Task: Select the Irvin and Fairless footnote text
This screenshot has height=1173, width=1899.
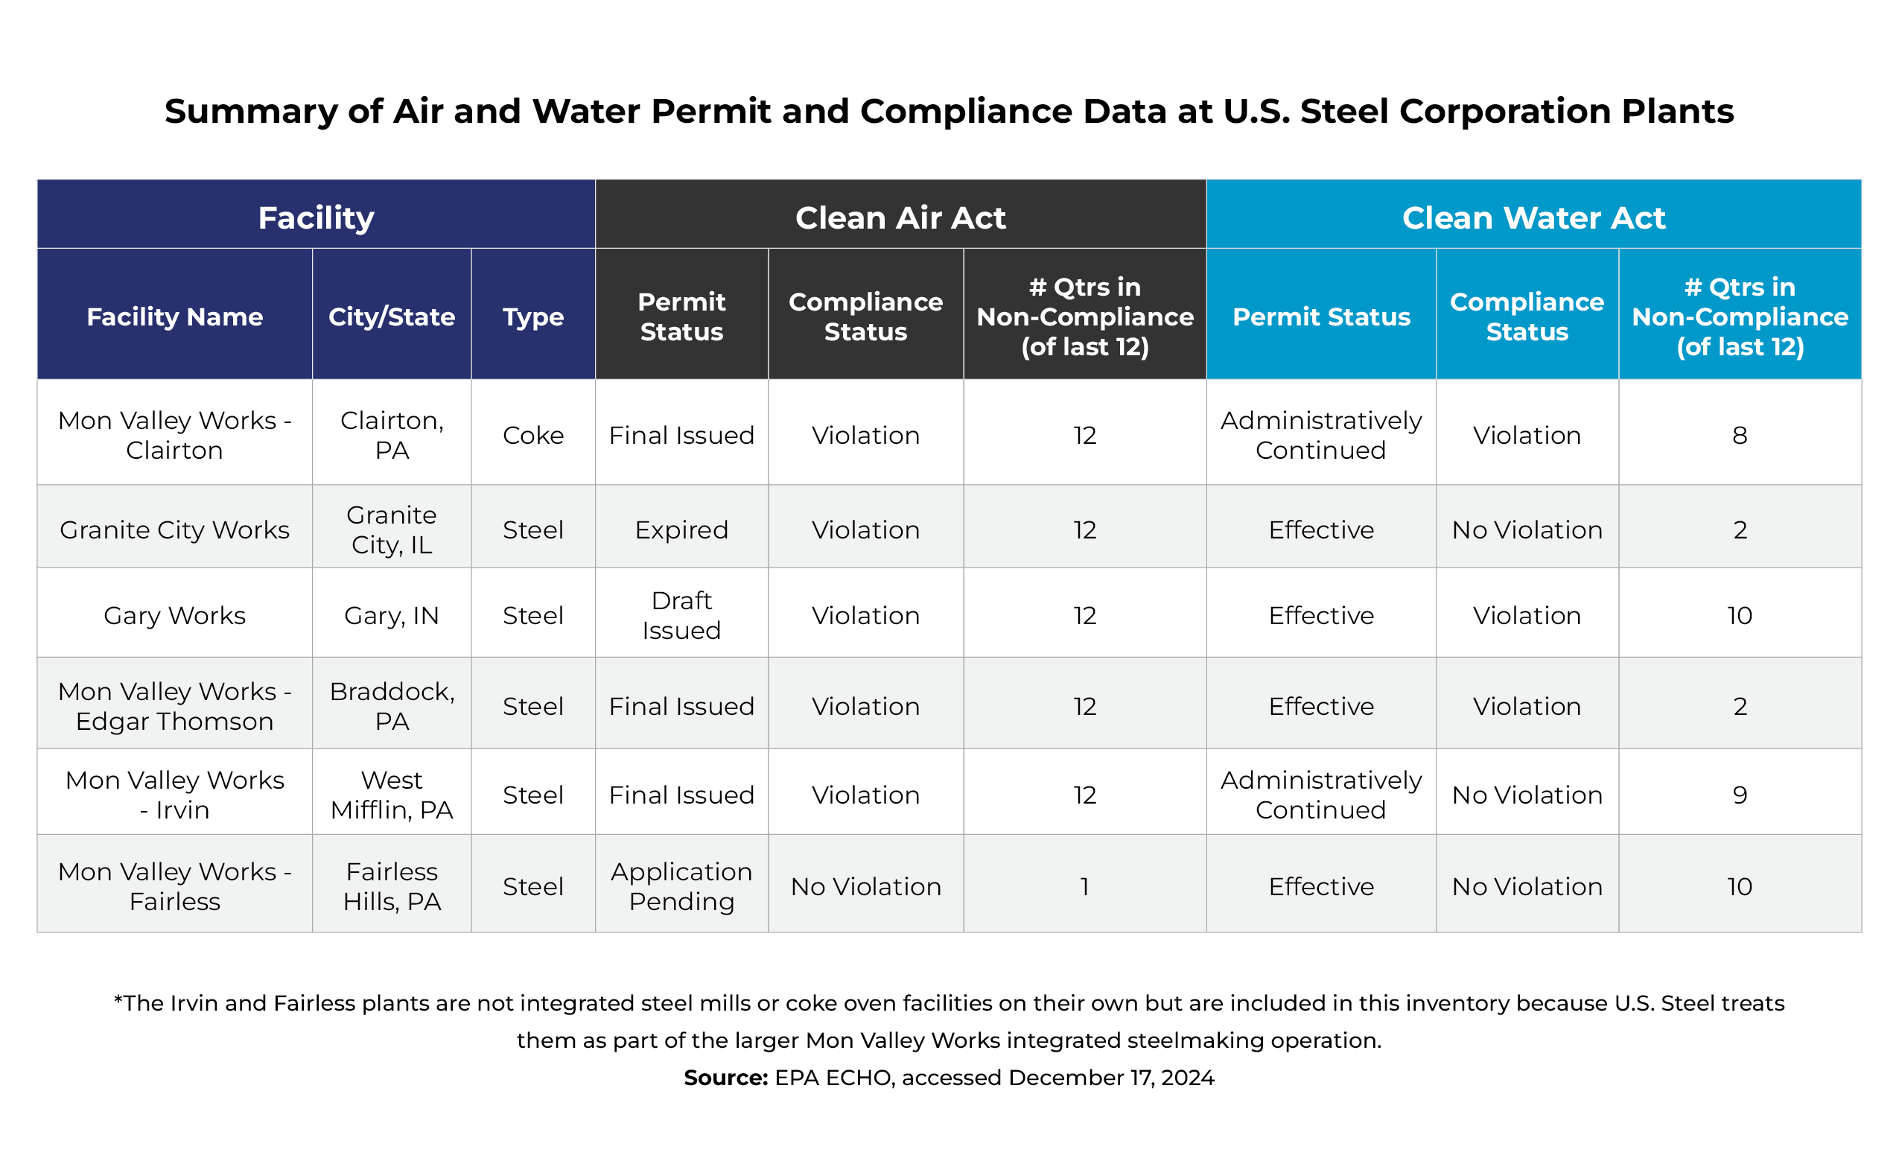Action: point(949,1021)
